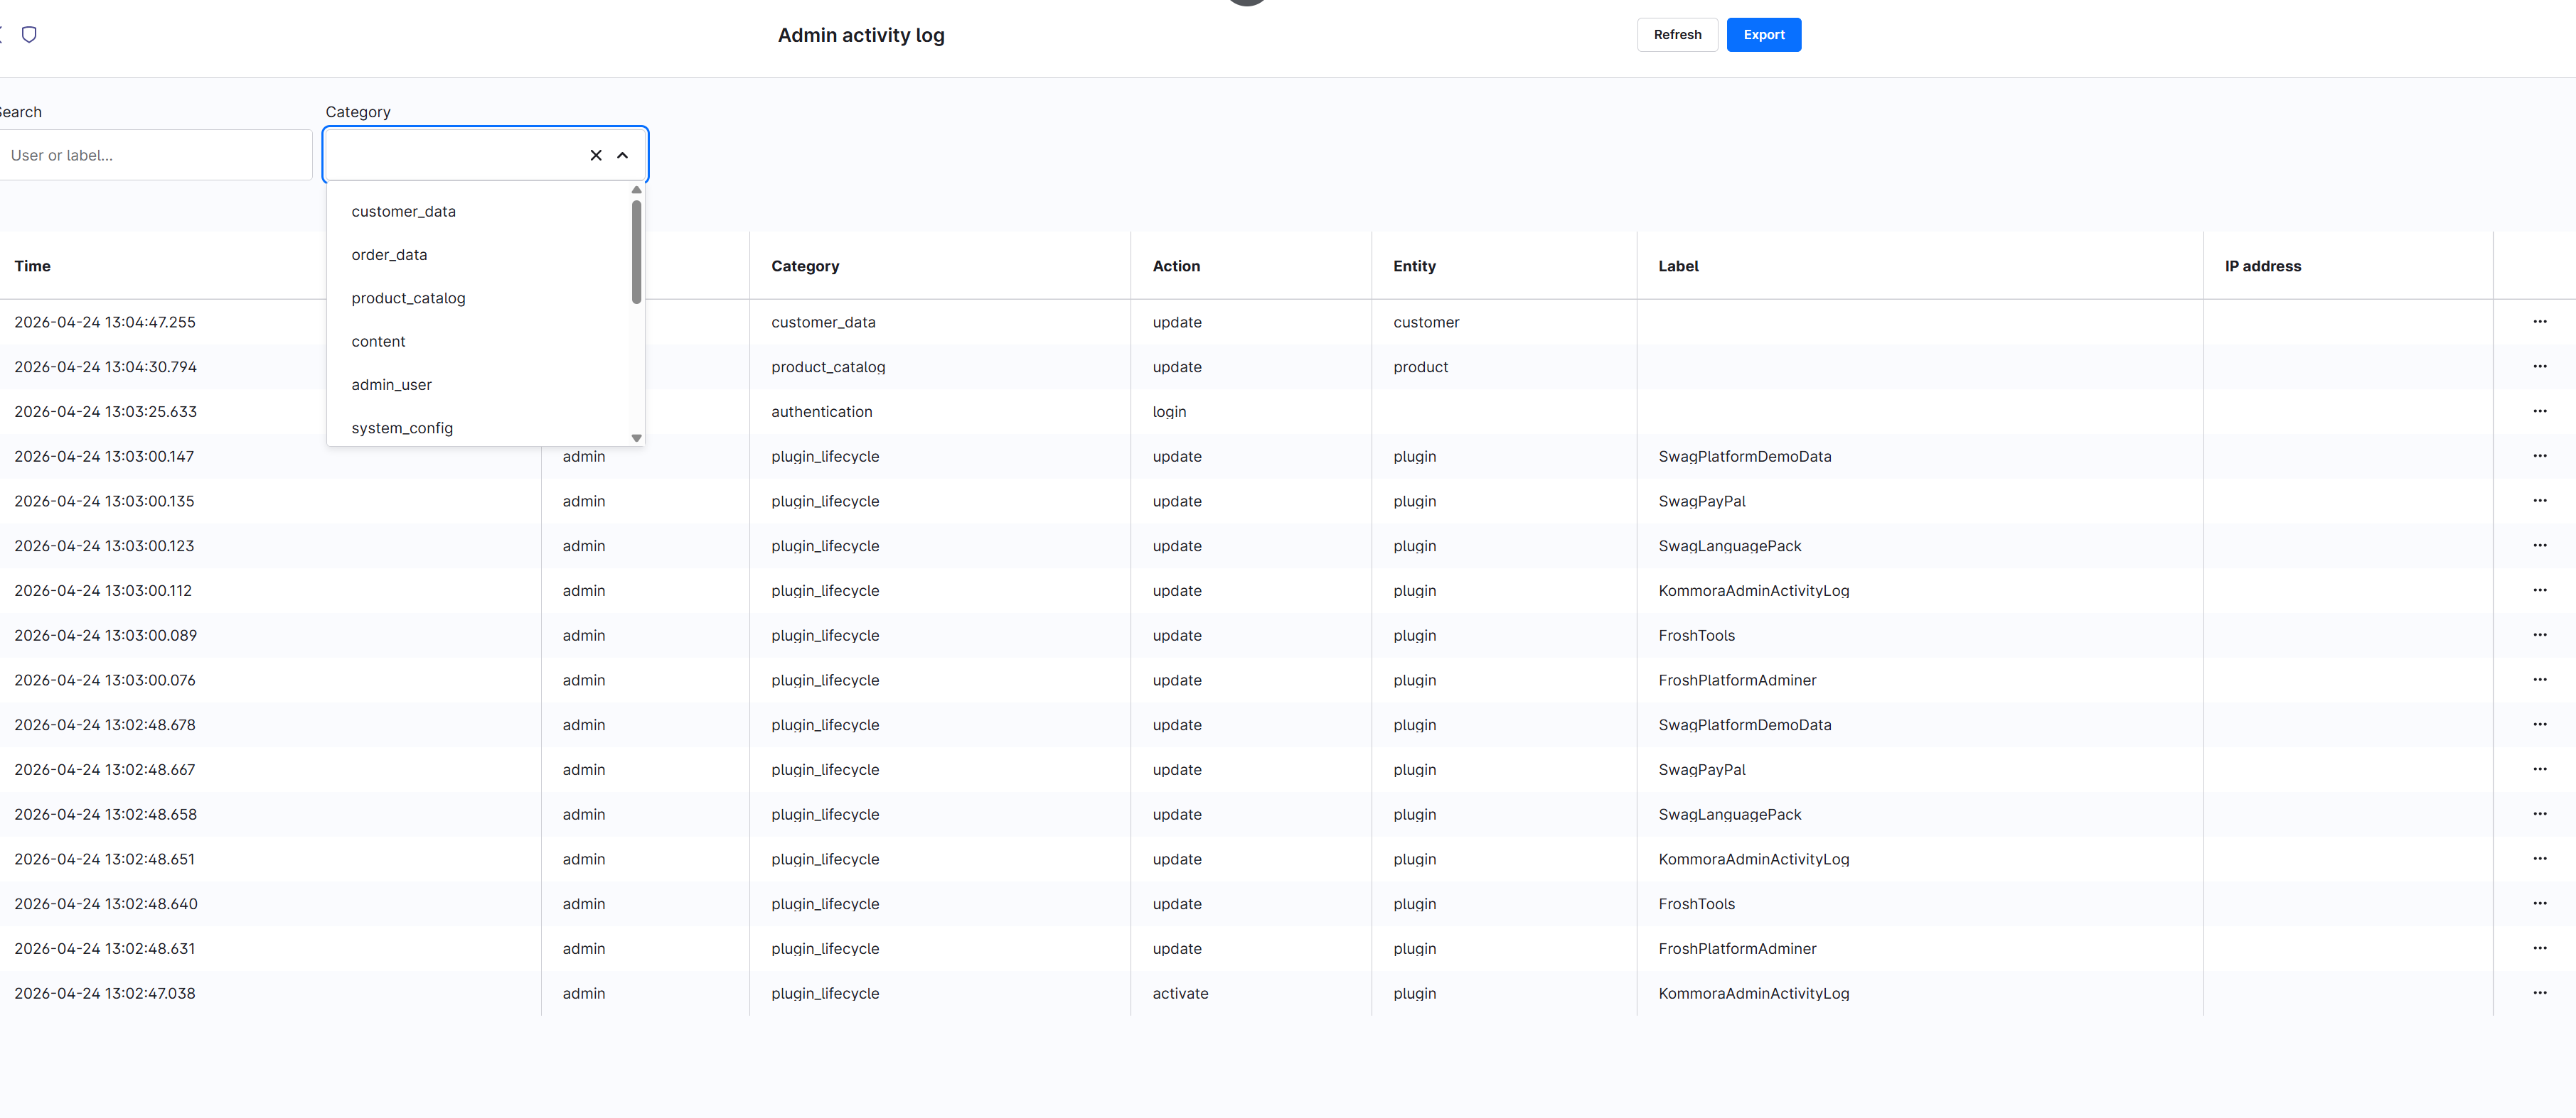Click the dropdown scroll-up arrow
The image size is (2576, 1118).
pyautogui.click(x=636, y=190)
